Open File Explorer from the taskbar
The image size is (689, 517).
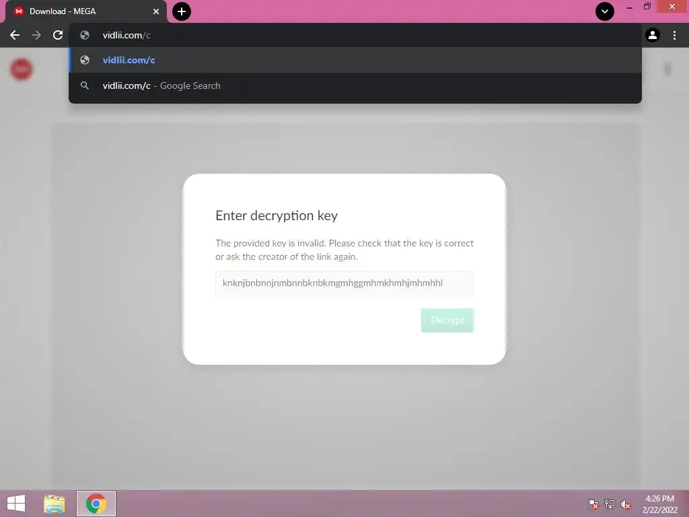(54, 504)
